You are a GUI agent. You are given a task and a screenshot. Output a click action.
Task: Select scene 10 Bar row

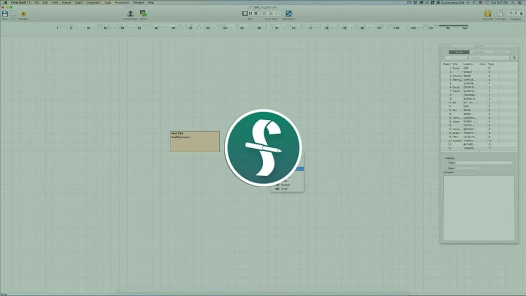pos(479,102)
